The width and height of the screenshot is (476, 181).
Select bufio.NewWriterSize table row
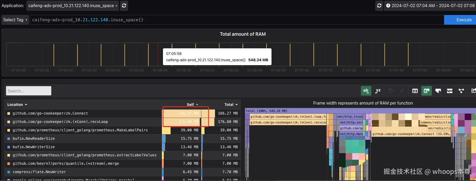coord(122,147)
